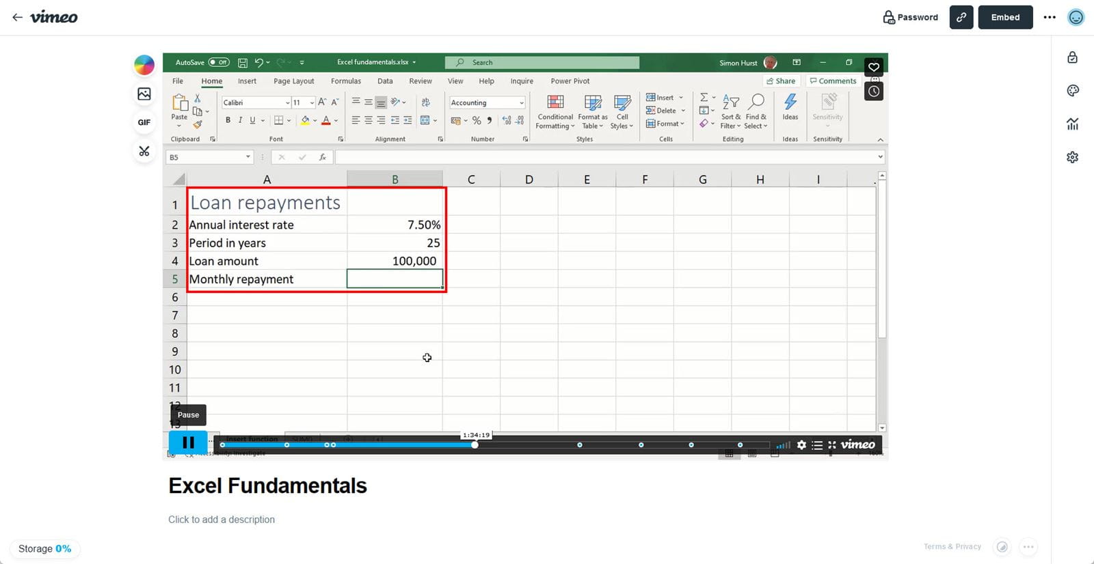Open player settings gear in video controls
Image resolution: width=1094 pixels, height=564 pixels.
pos(801,445)
